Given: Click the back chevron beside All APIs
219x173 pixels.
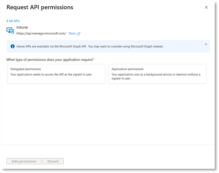Looking at the screenshot, I should 7,21.
